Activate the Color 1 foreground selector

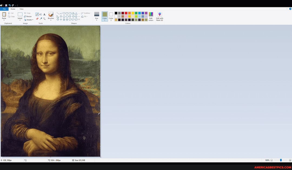click(x=105, y=17)
